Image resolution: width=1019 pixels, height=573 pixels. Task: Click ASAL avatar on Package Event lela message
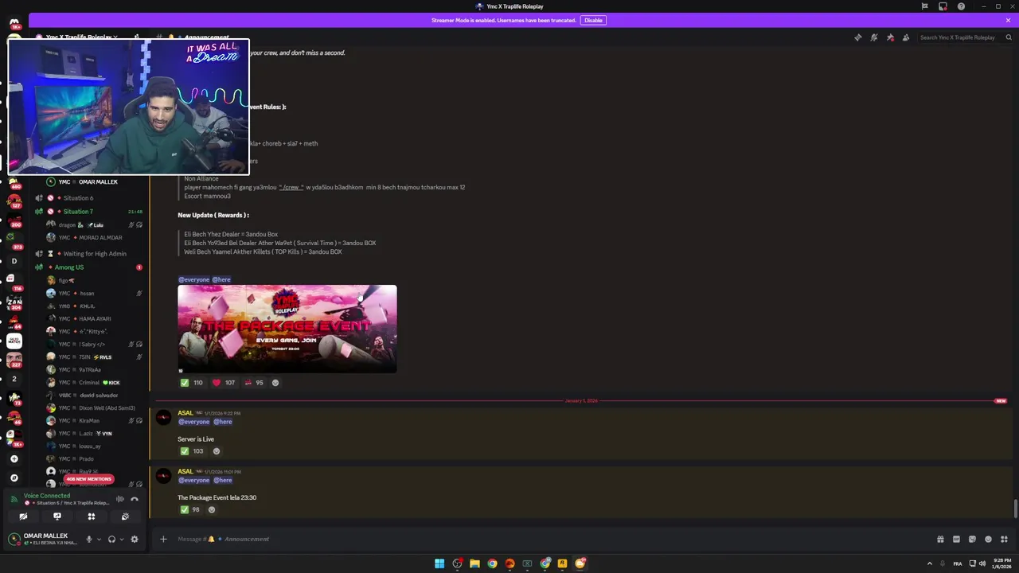(x=163, y=476)
